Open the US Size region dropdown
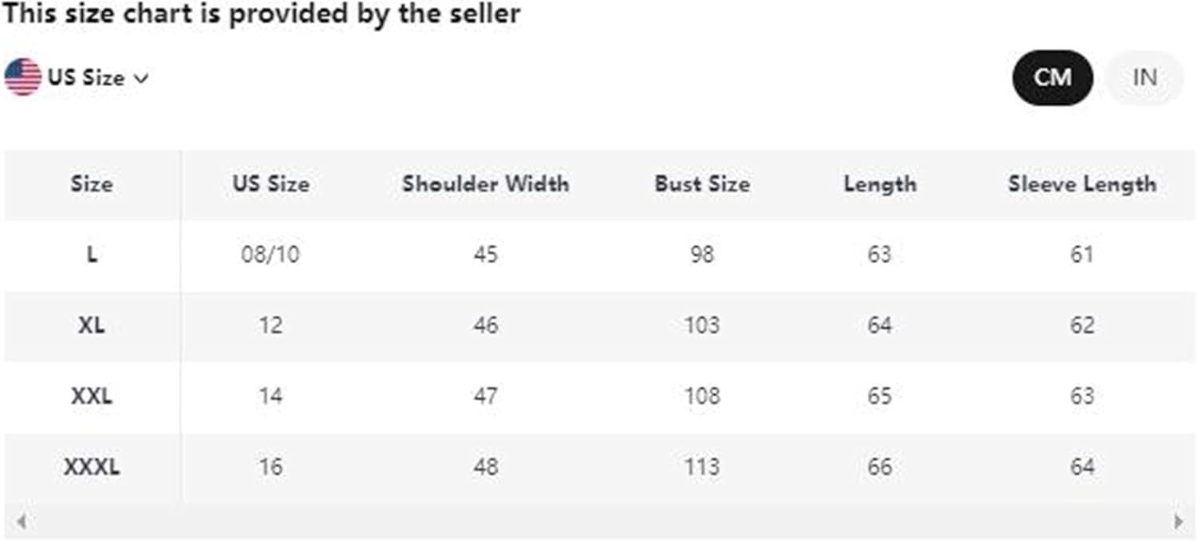This screenshot has width=1197, height=541. (85, 77)
